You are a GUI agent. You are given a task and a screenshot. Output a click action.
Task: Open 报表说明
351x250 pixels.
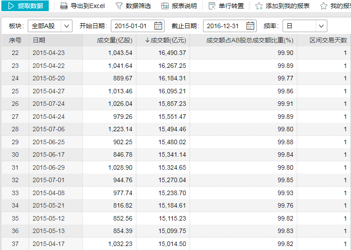(x=179, y=6)
